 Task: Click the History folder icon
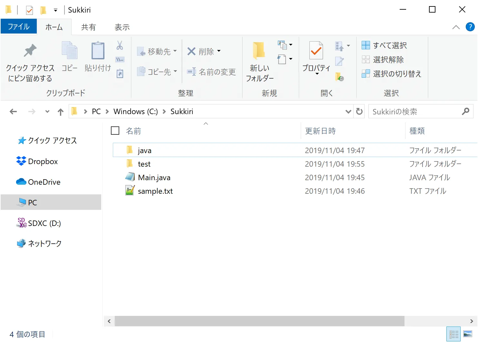coord(339,77)
